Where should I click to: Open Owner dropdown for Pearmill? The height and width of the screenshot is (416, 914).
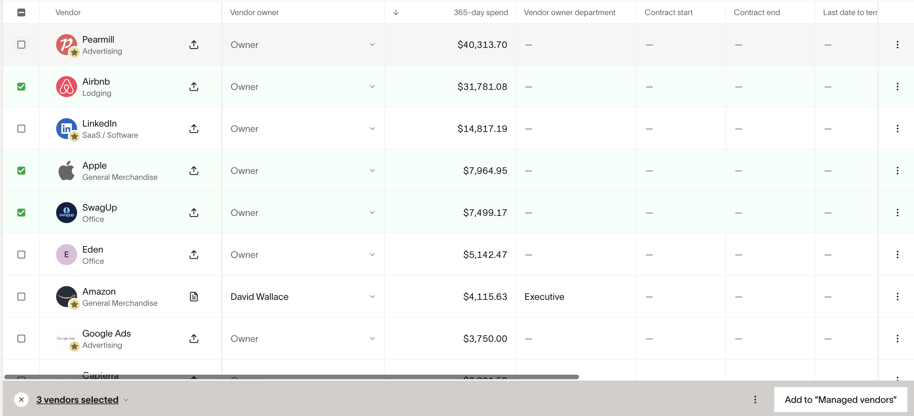(x=303, y=45)
